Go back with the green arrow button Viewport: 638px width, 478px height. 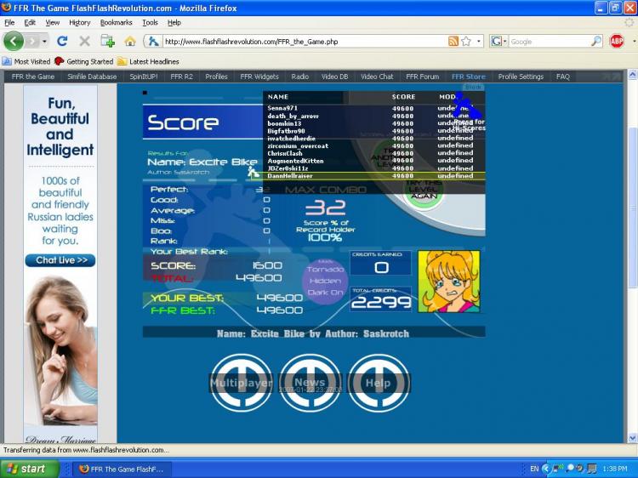(13, 41)
